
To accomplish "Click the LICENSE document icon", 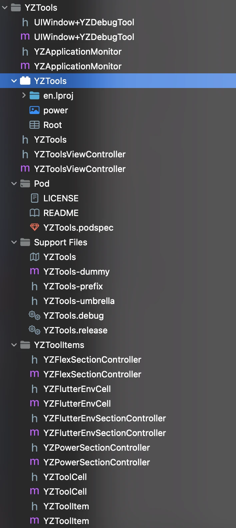I will pyautogui.click(x=34, y=198).
